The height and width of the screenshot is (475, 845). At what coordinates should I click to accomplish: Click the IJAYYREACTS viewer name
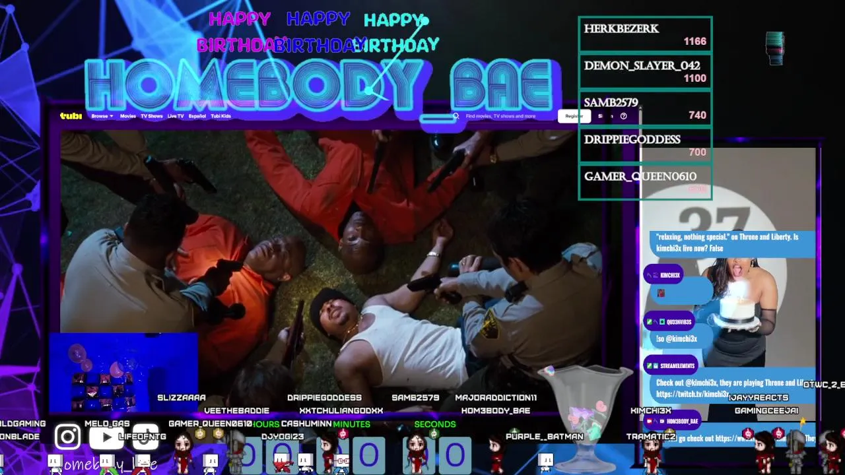coord(759,398)
